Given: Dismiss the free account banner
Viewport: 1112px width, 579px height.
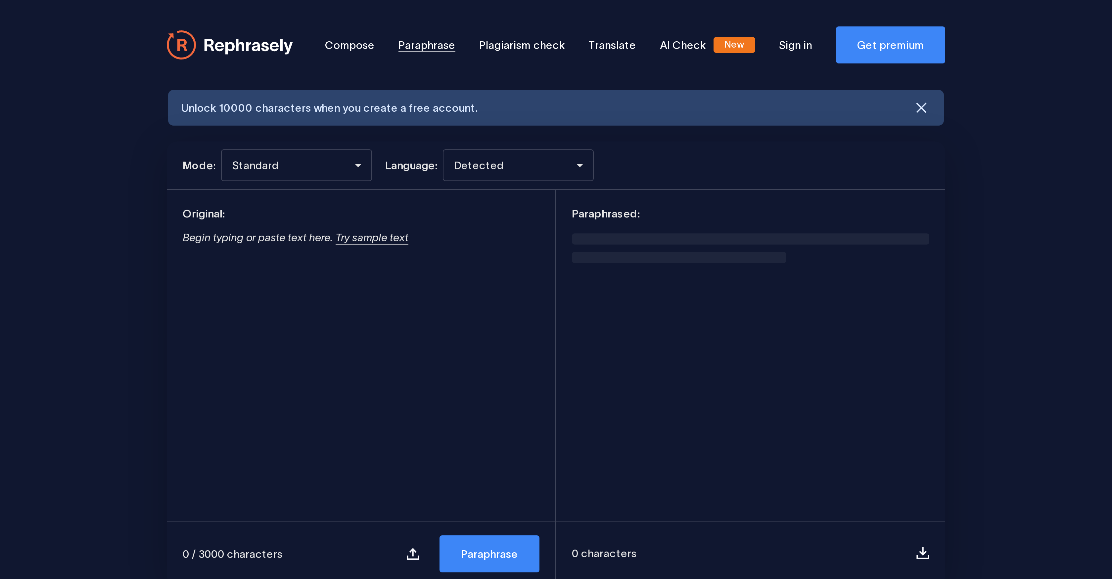Looking at the screenshot, I should 921,108.
